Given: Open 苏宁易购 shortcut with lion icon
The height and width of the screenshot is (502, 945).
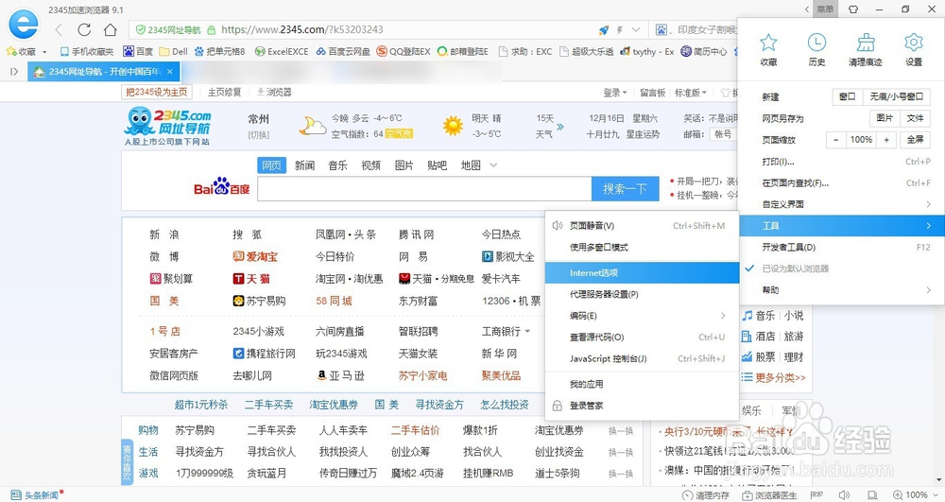Looking at the screenshot, I should click(x=259, y=301).
